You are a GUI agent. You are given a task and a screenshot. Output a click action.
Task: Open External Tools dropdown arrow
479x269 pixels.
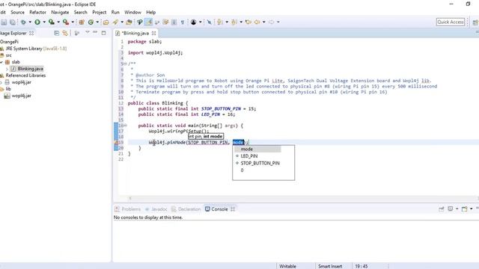[73, 22]
